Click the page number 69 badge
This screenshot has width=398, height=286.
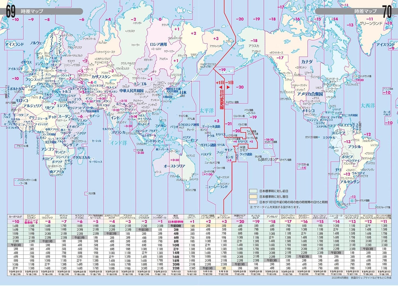[x=11, y=12]
